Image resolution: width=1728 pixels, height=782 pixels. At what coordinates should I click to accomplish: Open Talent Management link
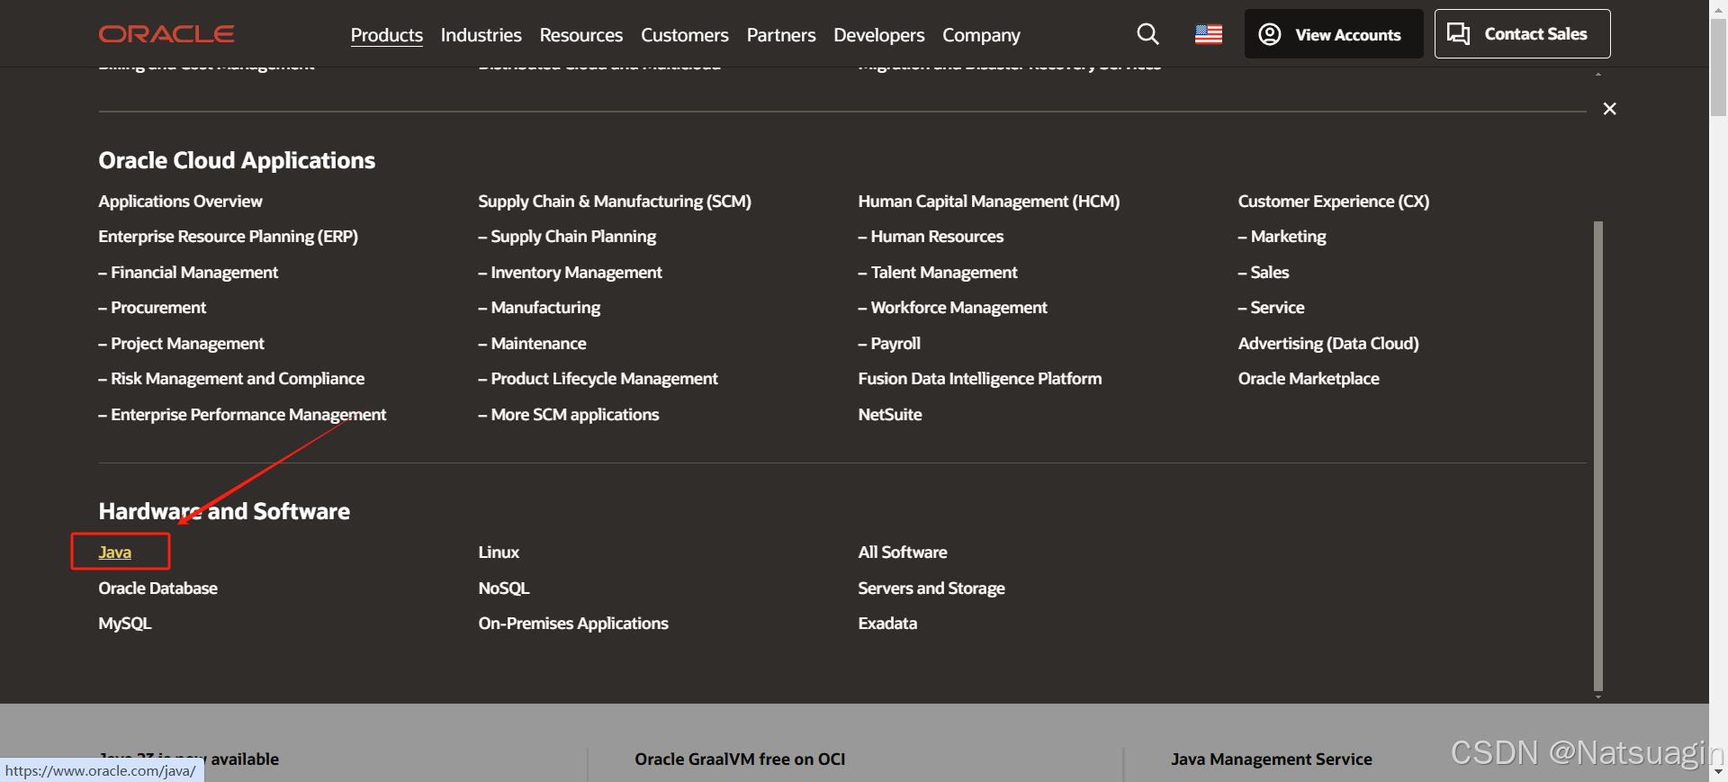pos(938,272)
